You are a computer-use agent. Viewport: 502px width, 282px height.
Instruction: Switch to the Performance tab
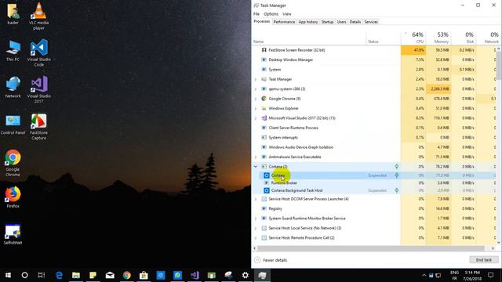tap(284, 22)
